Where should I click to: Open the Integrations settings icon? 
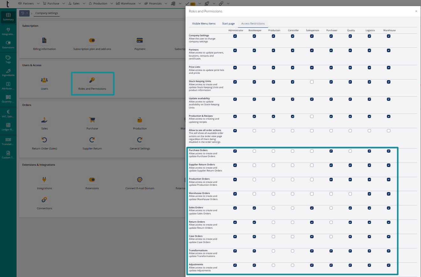44,180
